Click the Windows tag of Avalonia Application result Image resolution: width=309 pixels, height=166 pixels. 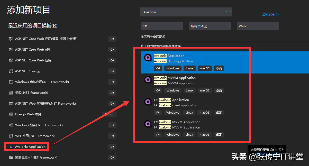click(173, 68)
